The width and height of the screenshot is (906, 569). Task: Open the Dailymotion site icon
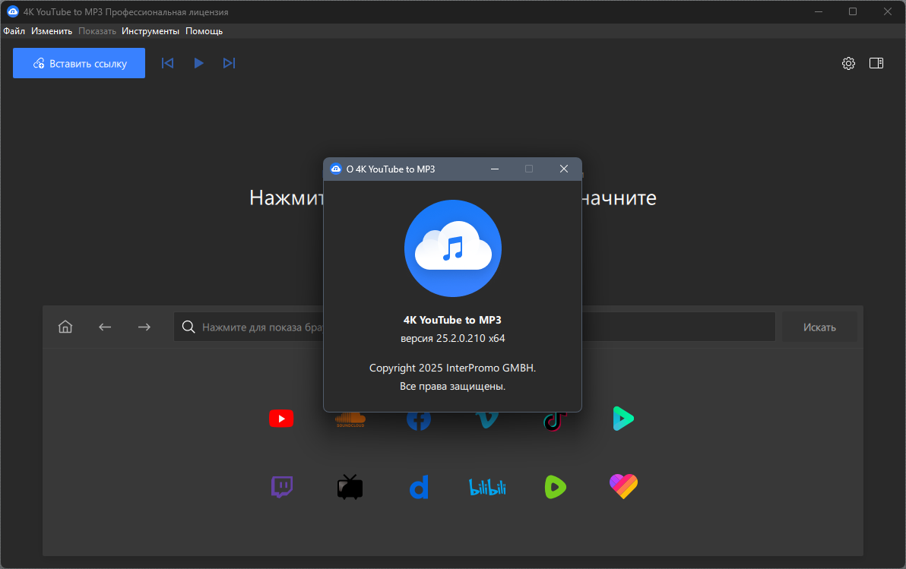coord(420,487)
